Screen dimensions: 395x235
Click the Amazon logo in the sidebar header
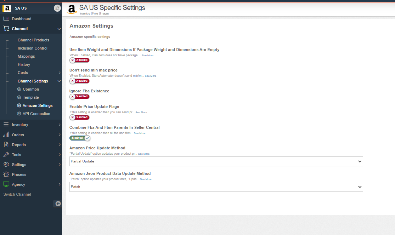click(x=7, y=8)
